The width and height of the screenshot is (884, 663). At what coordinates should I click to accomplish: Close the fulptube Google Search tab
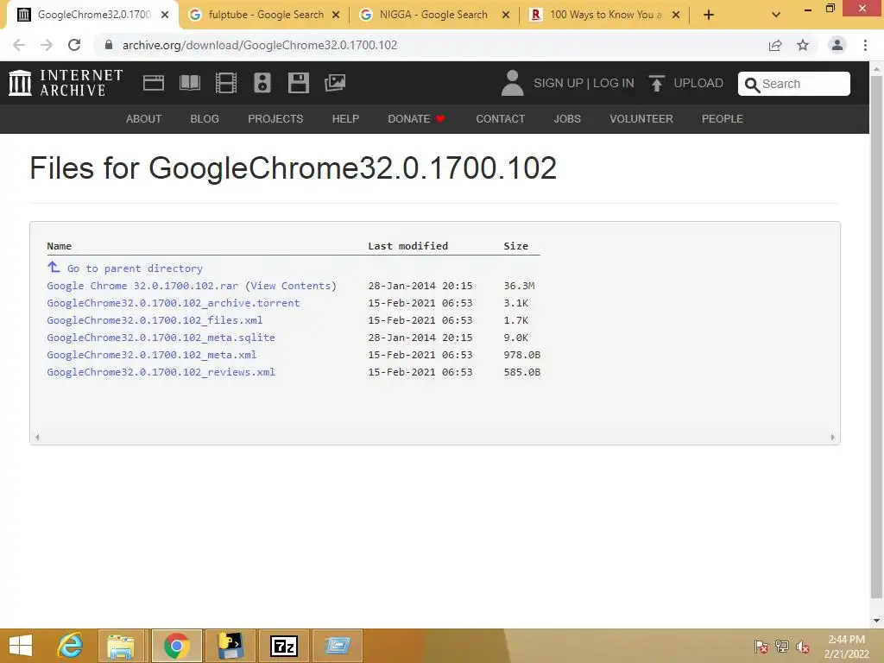(336, 16)
